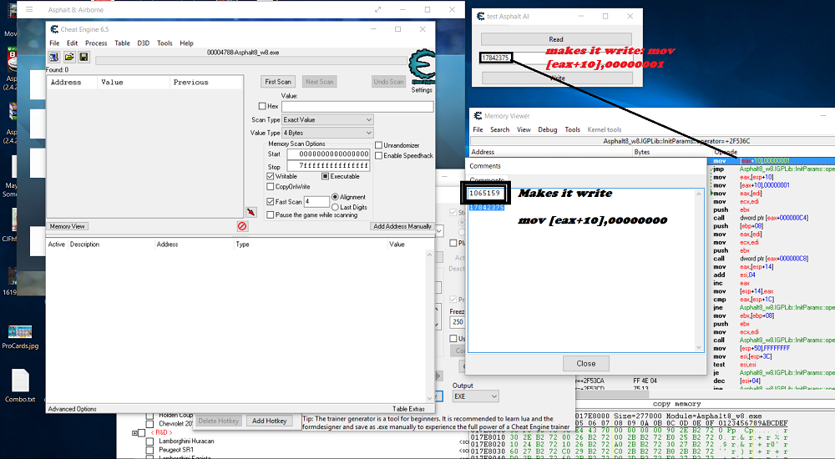Open the Combo.txt desktop file icon

(20, 386)
